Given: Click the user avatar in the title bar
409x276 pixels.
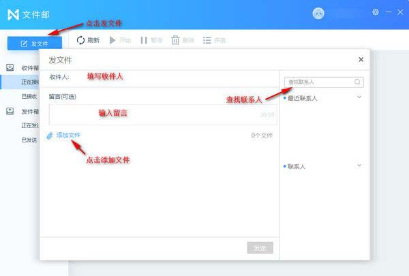Looking at the screenshot, I should point(318,14).
